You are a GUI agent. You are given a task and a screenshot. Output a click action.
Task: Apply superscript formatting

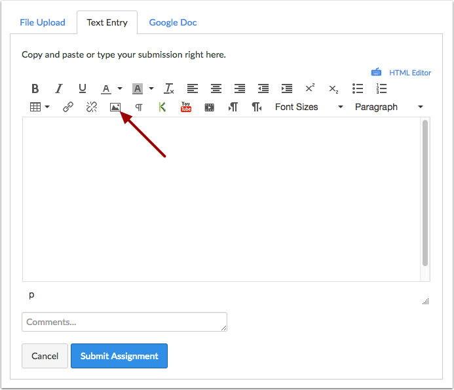coord(310,88)
